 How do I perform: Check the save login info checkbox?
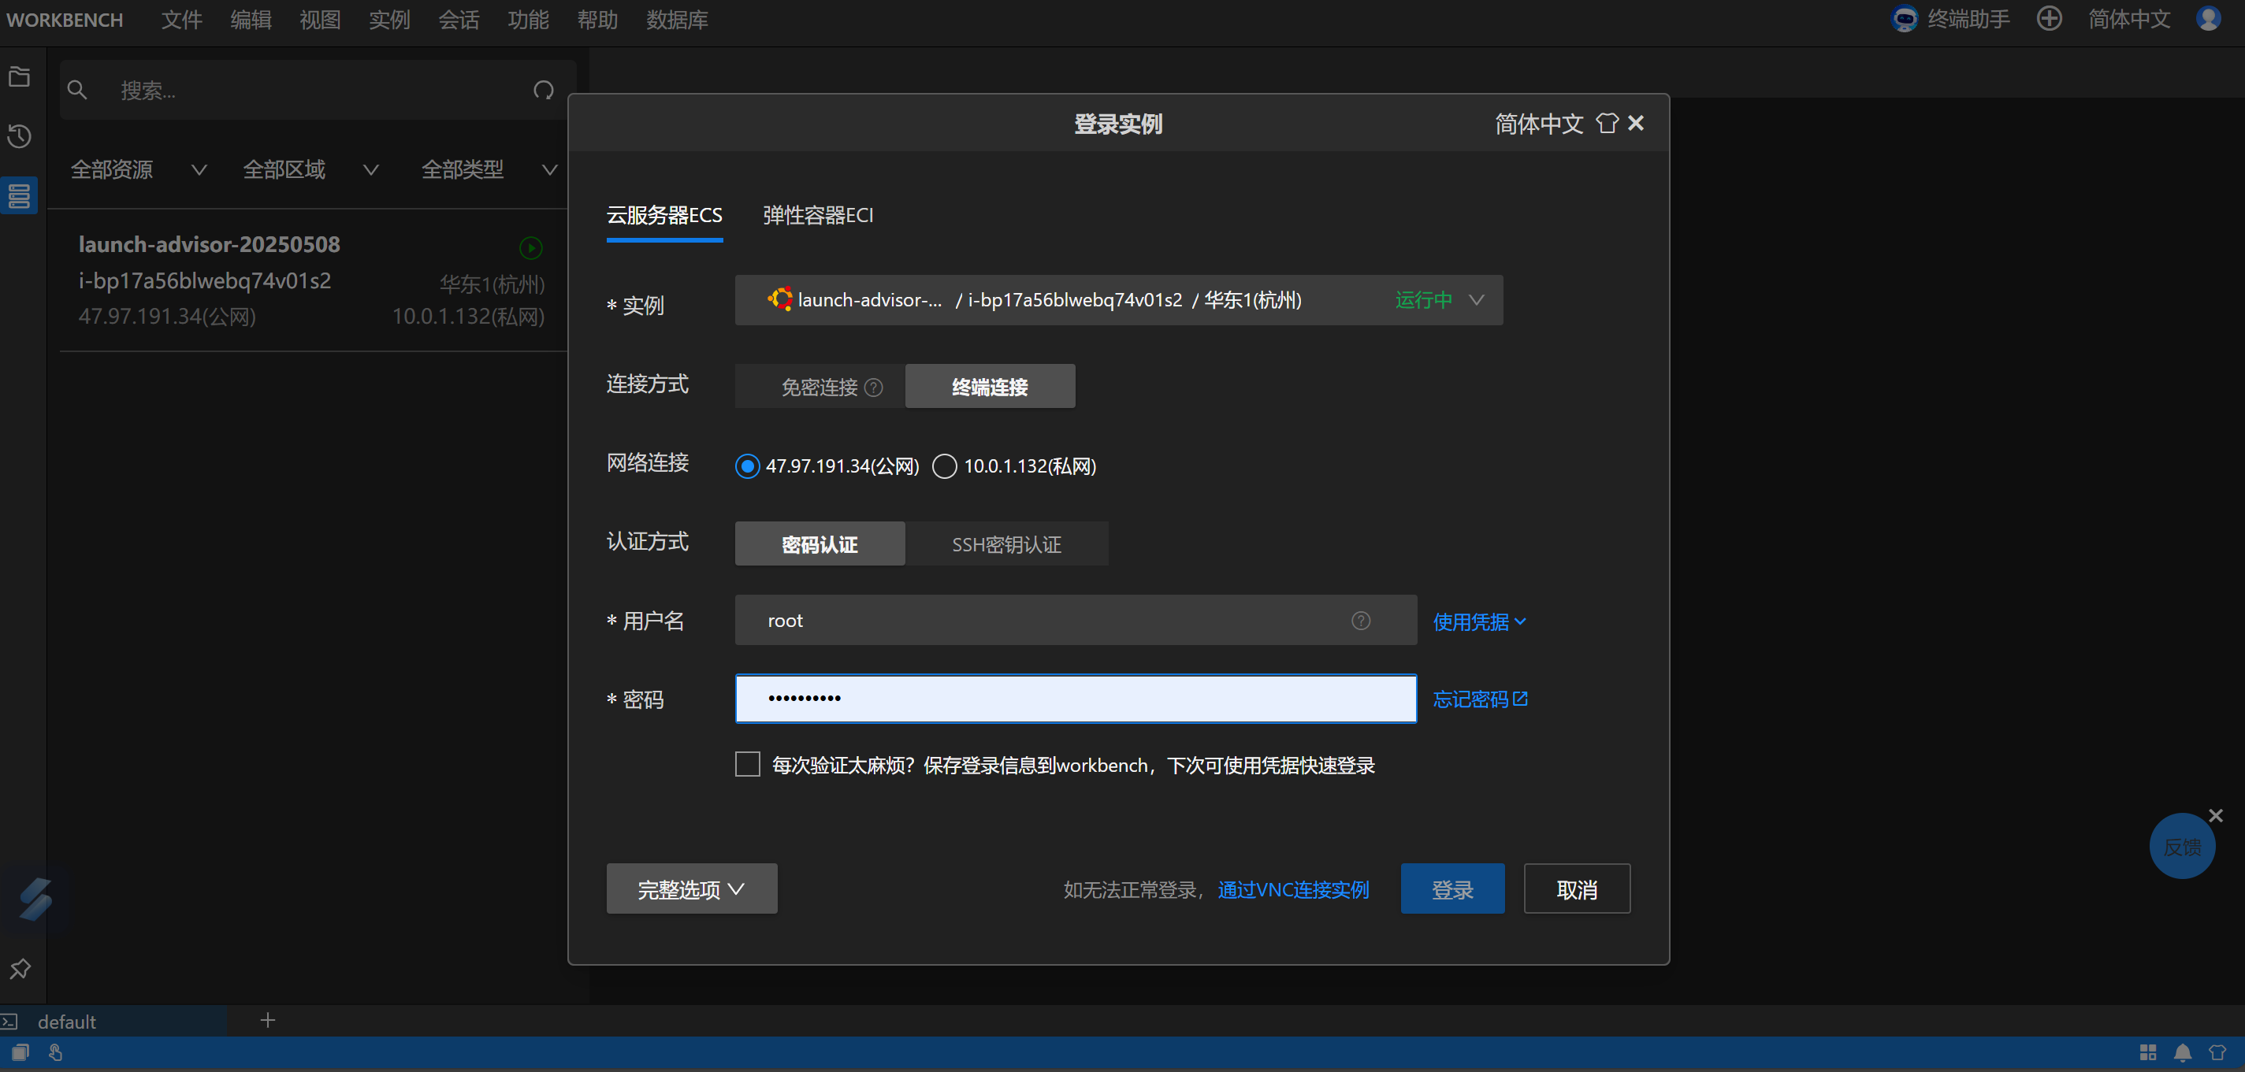click(747, 765)
